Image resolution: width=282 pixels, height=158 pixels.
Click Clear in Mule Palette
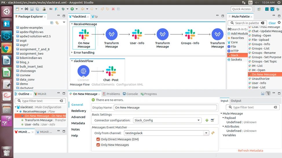coord(272,23)
